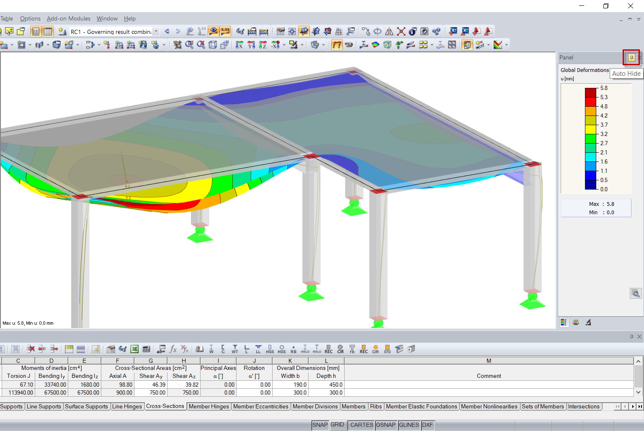Switch to the Factors panel tab
644x431 pixels.
pos(576,322)
